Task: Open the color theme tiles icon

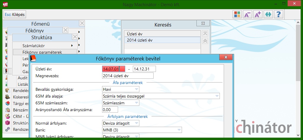Action: tap(237, 14)
